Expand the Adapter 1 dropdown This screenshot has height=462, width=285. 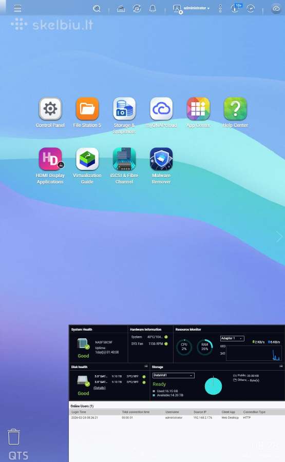pyautogui.click(x=232, y=338)
